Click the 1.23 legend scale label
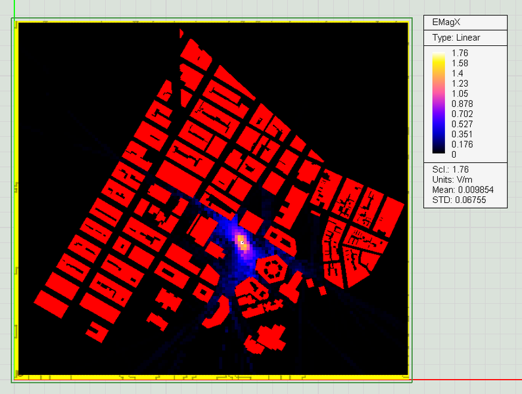Image resolution: width=522 pixels, height=394 pixels. (x=460, y=83)
